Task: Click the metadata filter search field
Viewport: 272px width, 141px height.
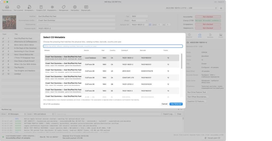Action: (x=113, y=46)
